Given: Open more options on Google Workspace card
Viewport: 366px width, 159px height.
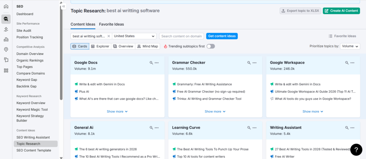Looking at the screenshot, I should point(352,63).
